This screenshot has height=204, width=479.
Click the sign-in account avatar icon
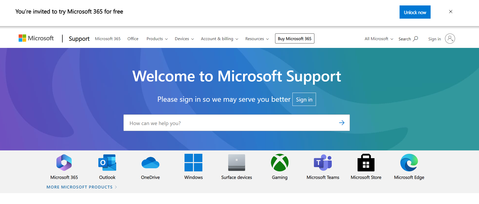pos(450,39)
